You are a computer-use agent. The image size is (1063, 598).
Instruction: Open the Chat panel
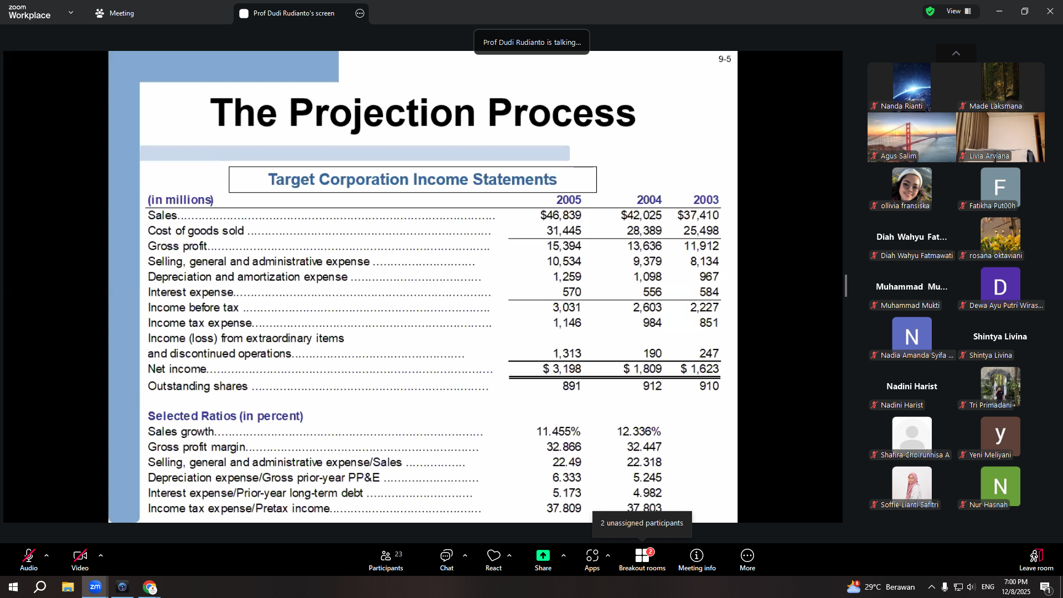(447, 559)
